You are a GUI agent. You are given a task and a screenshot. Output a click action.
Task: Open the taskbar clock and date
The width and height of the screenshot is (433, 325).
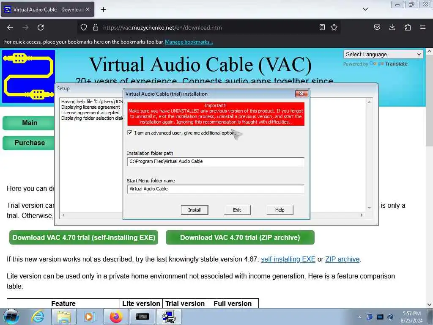[x=411, y=317]
